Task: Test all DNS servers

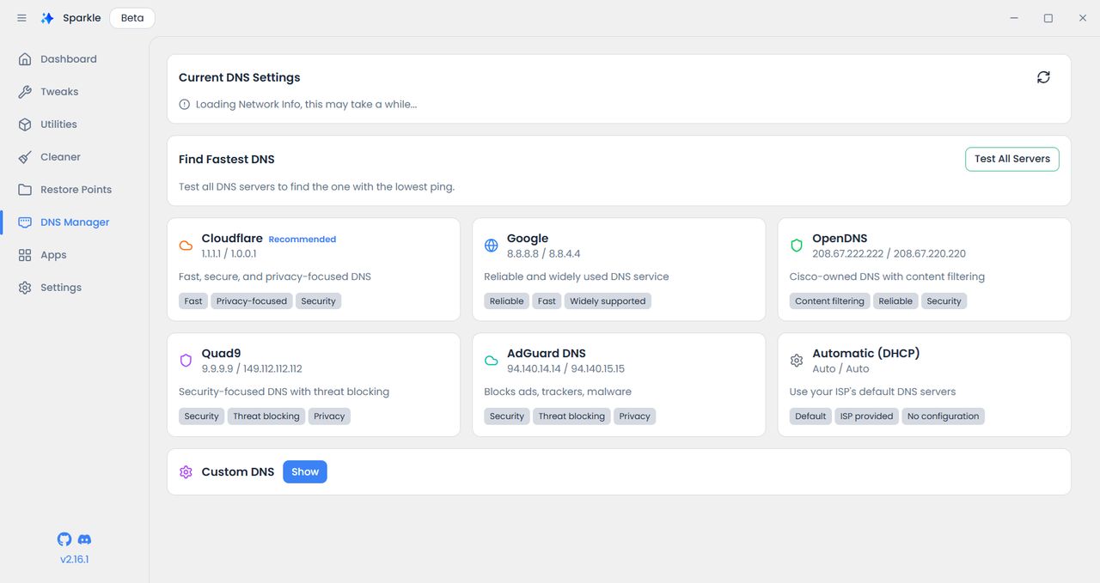Action: coord(1012,159)
